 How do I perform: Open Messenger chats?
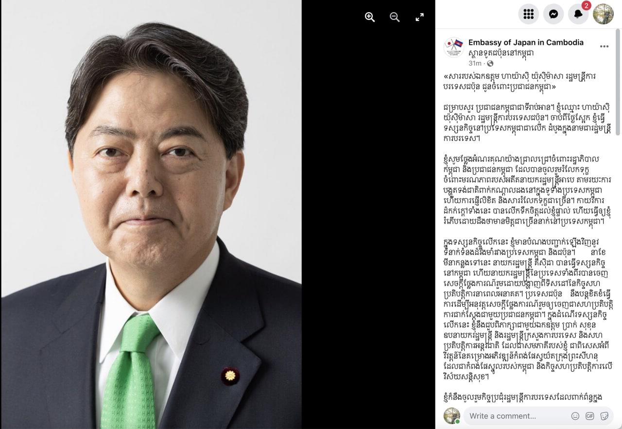(553, 14)
